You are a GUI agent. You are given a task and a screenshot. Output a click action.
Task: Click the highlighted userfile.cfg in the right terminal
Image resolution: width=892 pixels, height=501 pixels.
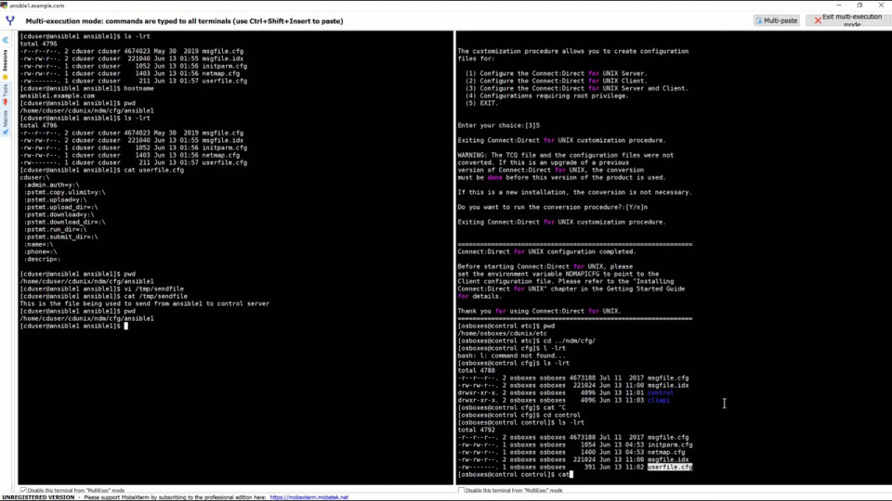point(670,467)
